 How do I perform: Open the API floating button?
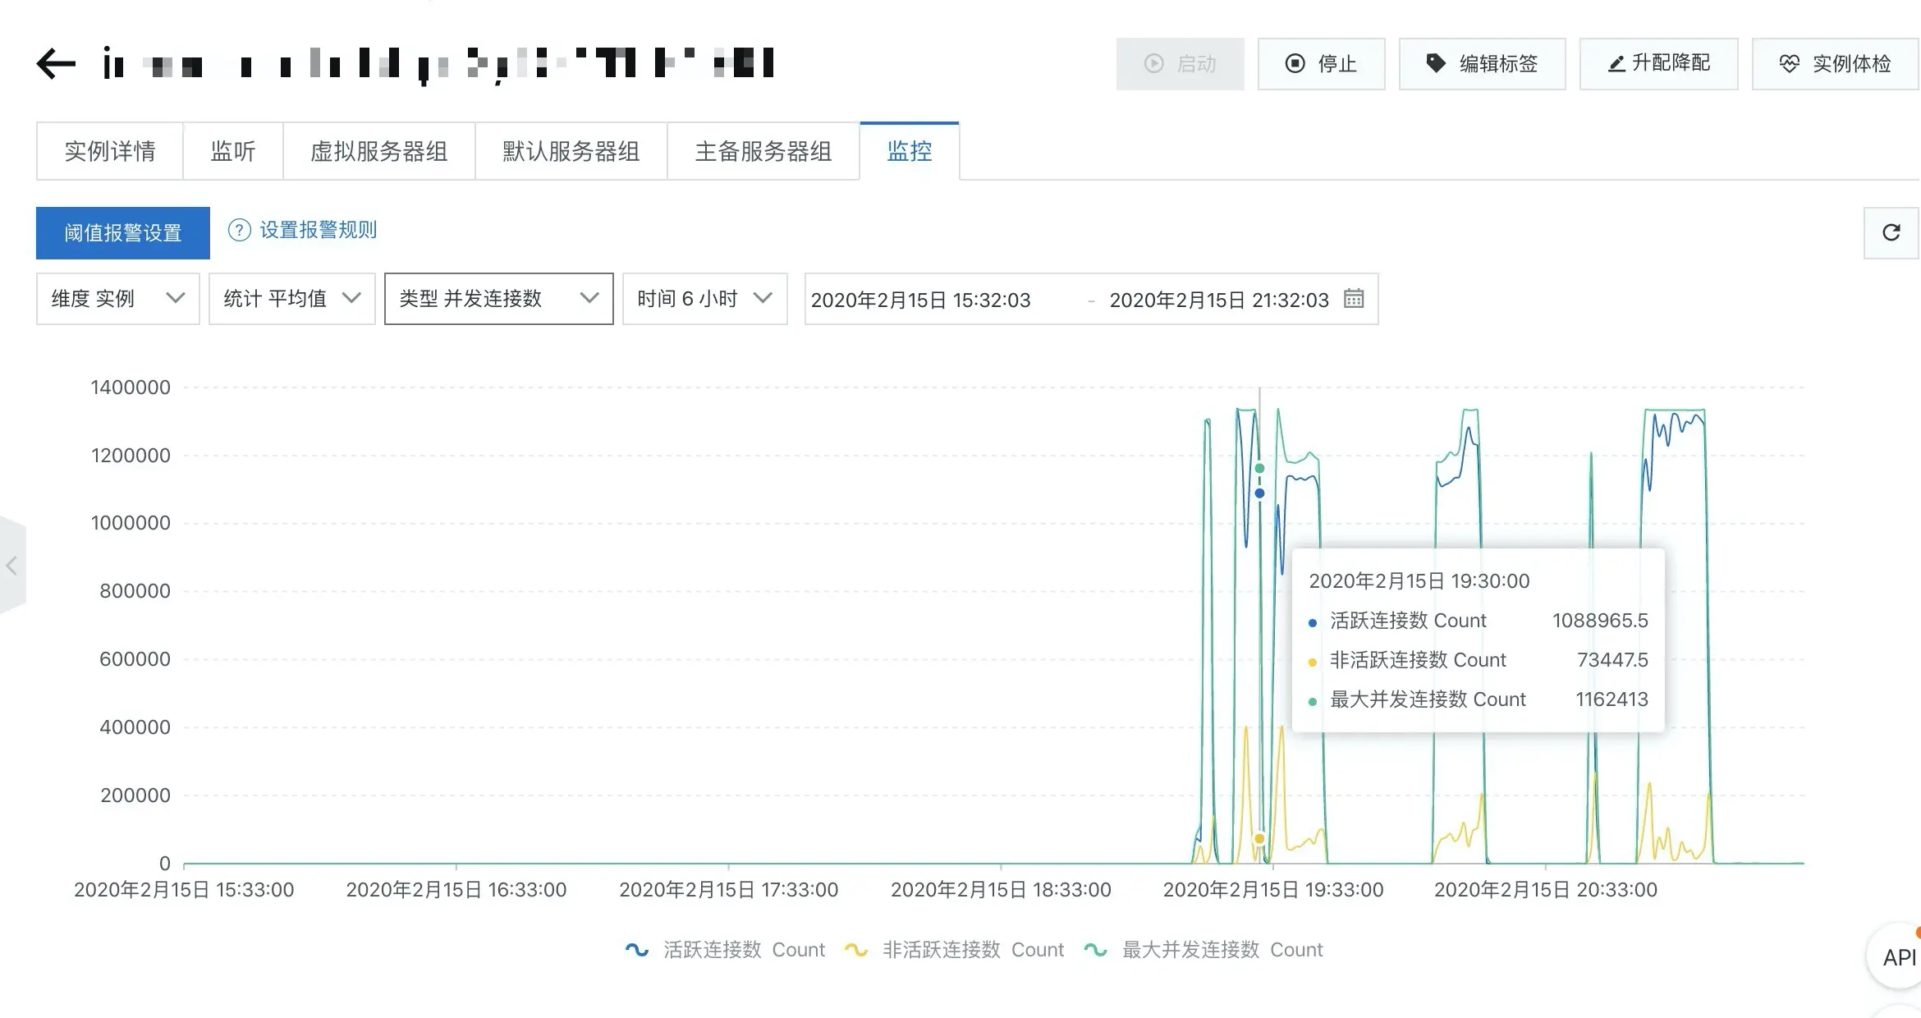click(1896, 957)
